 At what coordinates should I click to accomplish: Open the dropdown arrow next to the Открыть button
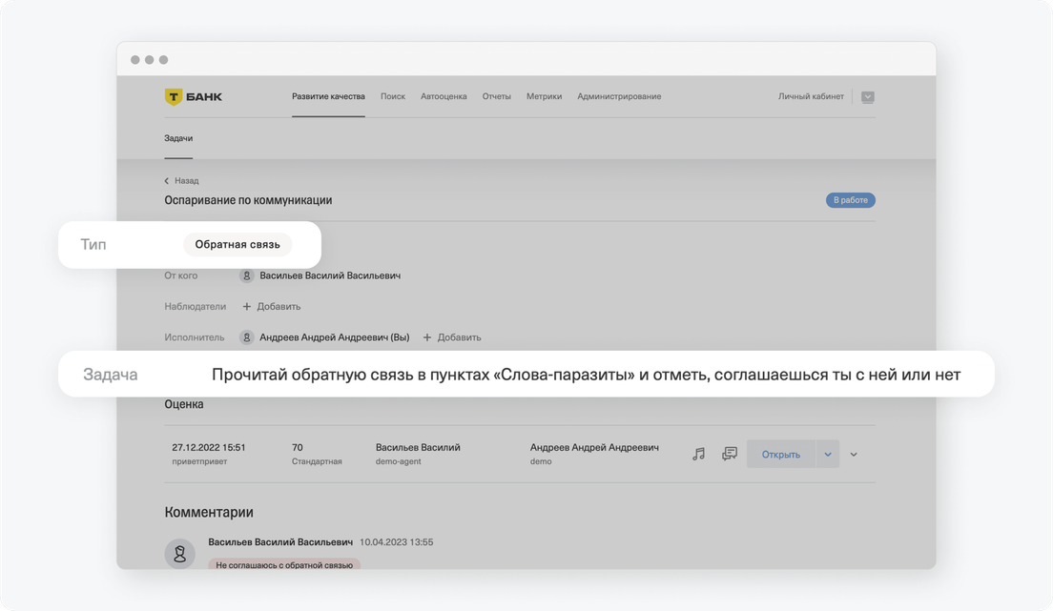pyautogui.click(x=827, y=454)
